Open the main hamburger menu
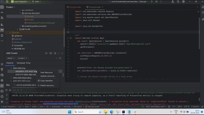The image size is (204, 115). [7, 2]
